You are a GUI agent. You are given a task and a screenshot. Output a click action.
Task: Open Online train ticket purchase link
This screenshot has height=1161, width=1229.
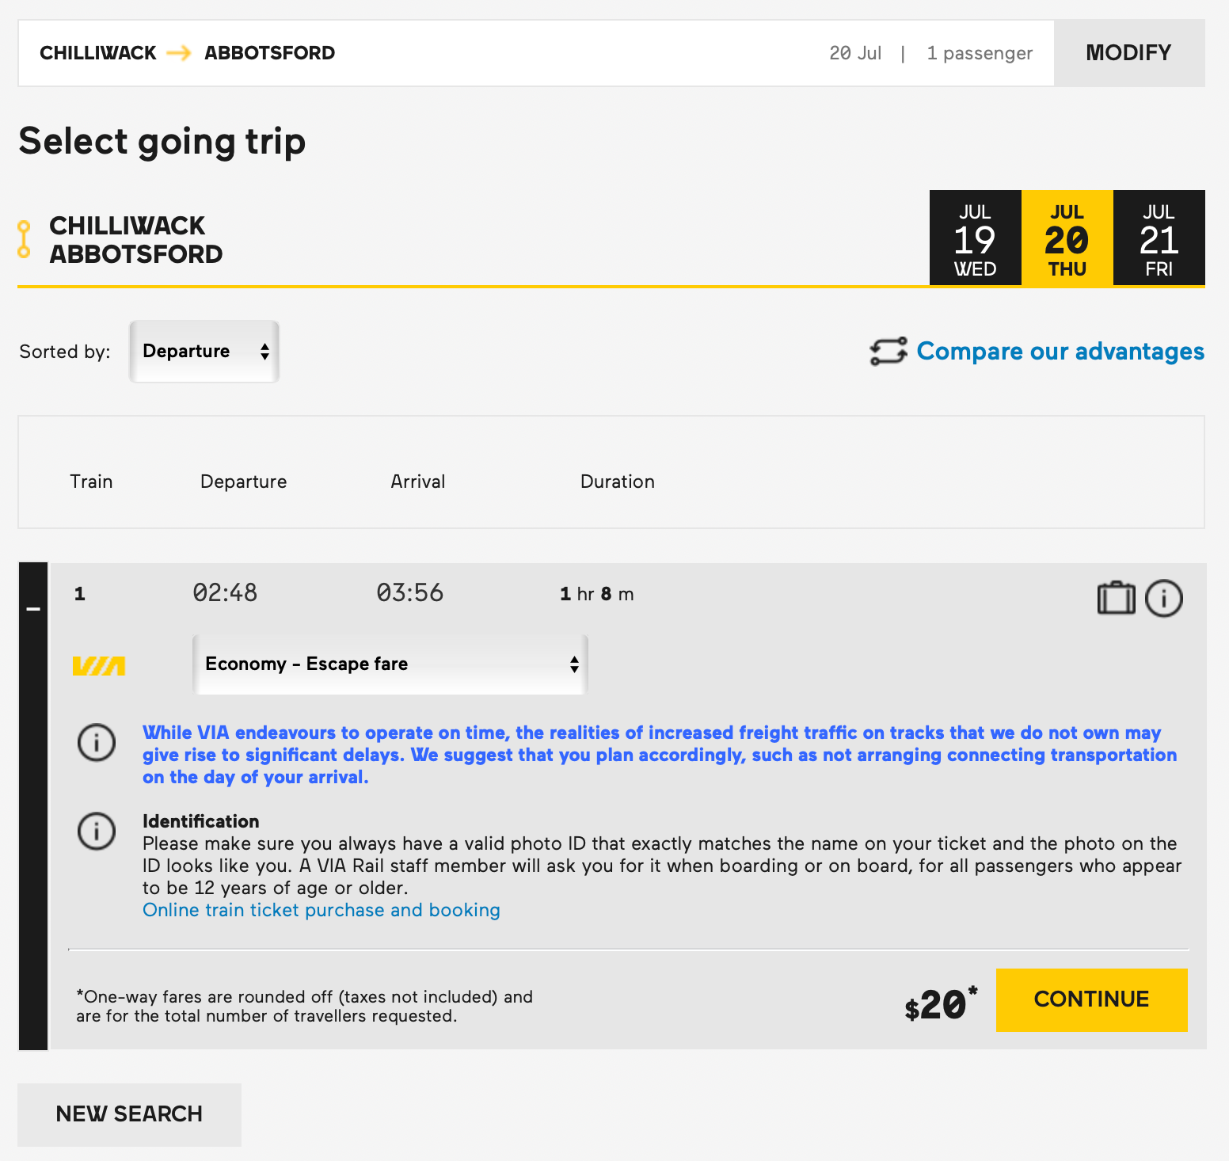[321, 910]
